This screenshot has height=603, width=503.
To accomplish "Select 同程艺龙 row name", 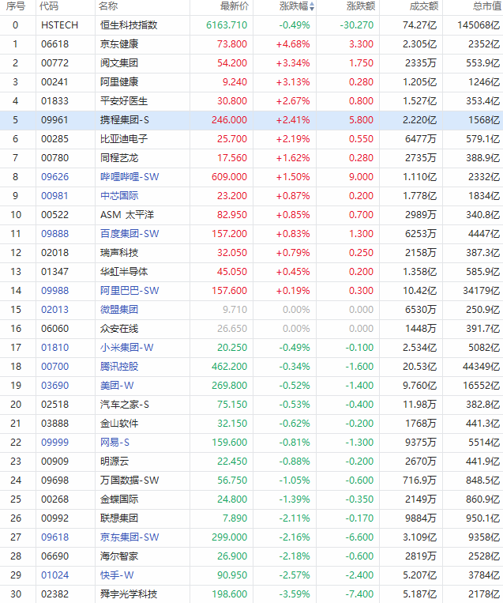I will point(119,158).
